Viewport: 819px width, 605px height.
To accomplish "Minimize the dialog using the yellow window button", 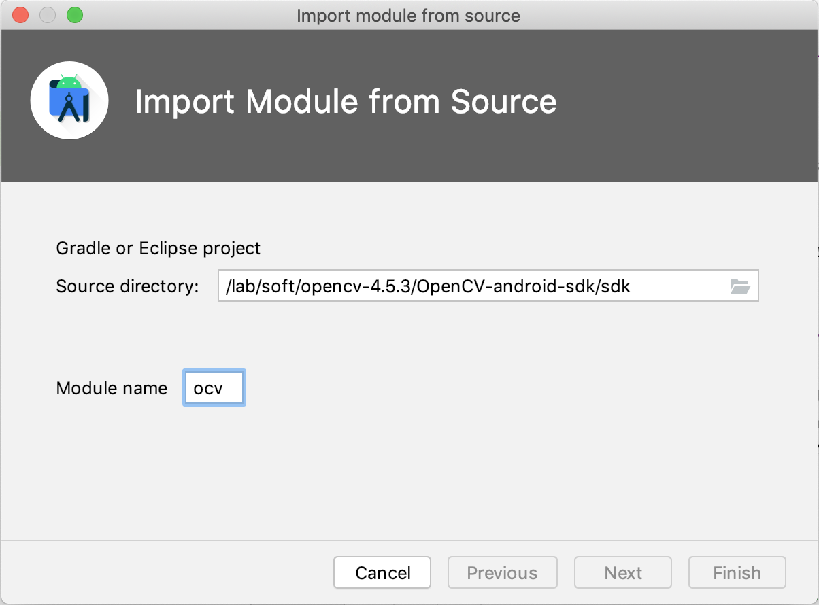I will click(48, 15).
